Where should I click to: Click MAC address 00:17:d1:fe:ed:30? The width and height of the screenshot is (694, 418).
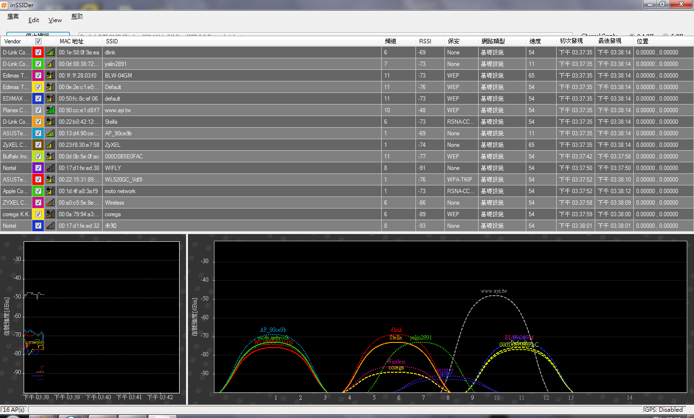pos(79,168)
